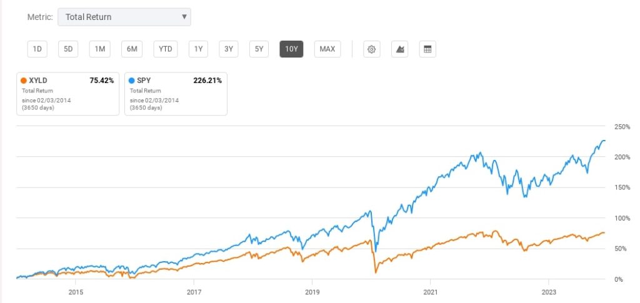
Task: Click the 2019 x-axis year label
Action: tap(312, 292)
